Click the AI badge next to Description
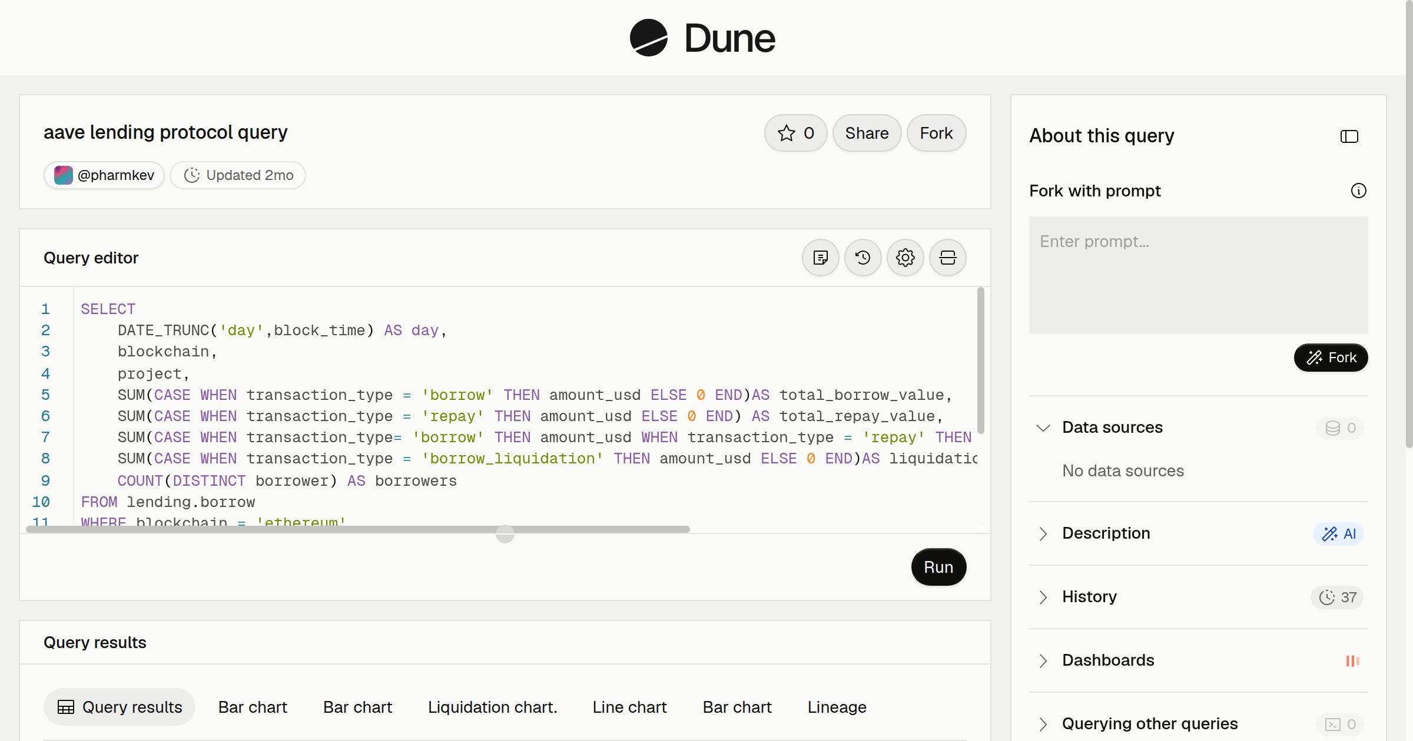 click(x=1338, y=533)
